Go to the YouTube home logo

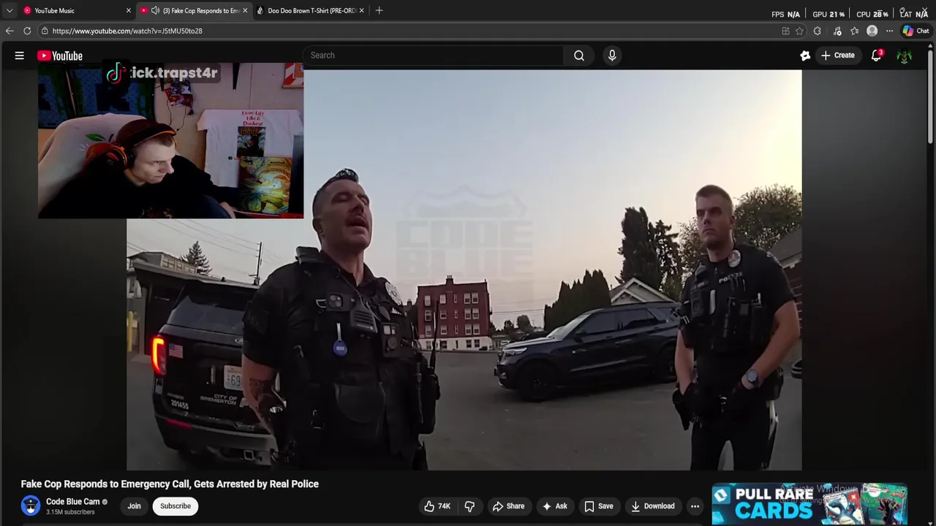[60, 56]
